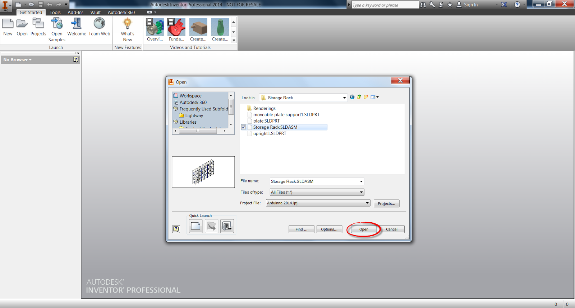575x308 pixels.
Task: Expand the videos gallery list
Action: pyautogui.click(x=234, y=40)
